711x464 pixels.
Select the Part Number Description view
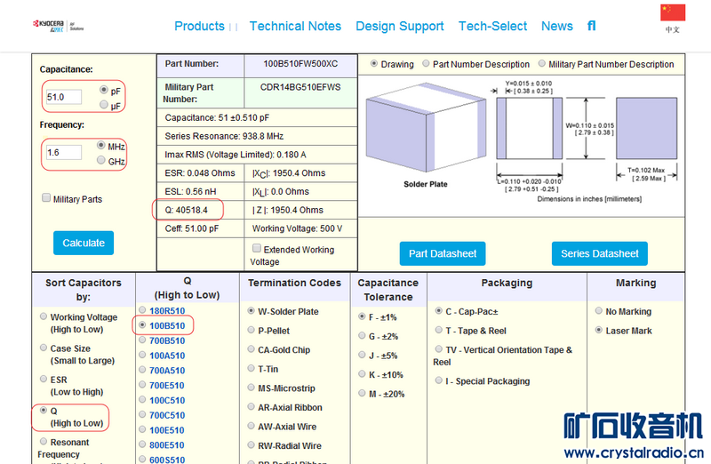pyautogui.click(x=427, y=64)
